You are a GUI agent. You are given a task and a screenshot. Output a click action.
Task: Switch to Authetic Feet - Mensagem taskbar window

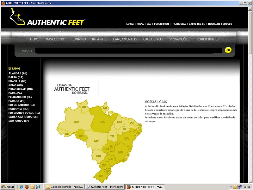(x=105, y=187)
